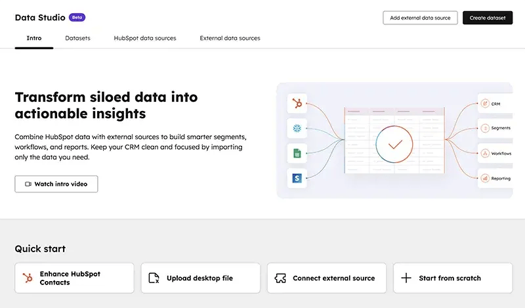Open the HubSpot data sources tab
Viewport: 525px width, 308px height.
[145, 38]
